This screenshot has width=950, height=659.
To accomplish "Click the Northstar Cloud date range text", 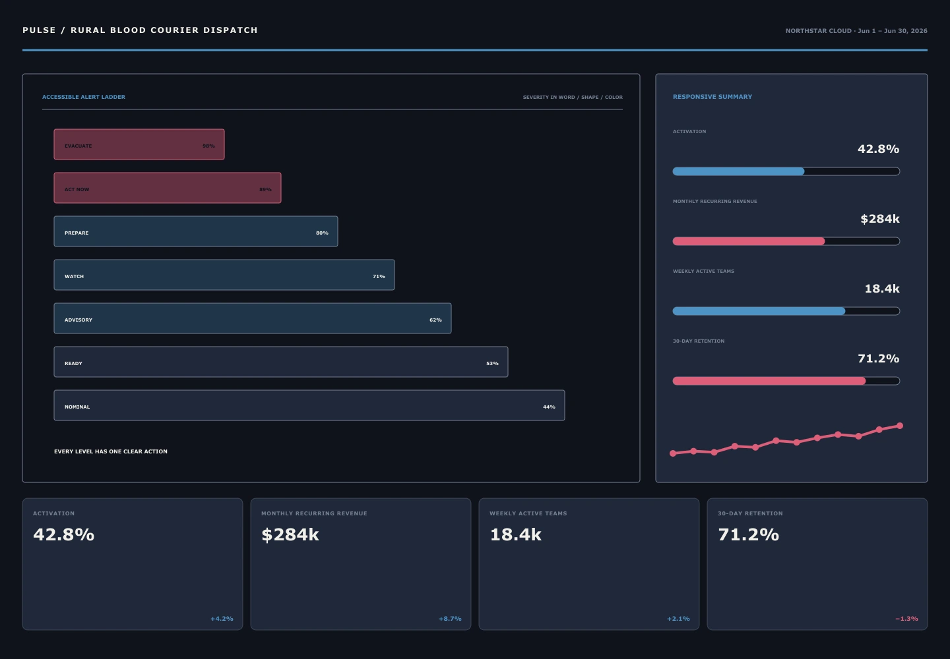I will click(x=856, y=31).
